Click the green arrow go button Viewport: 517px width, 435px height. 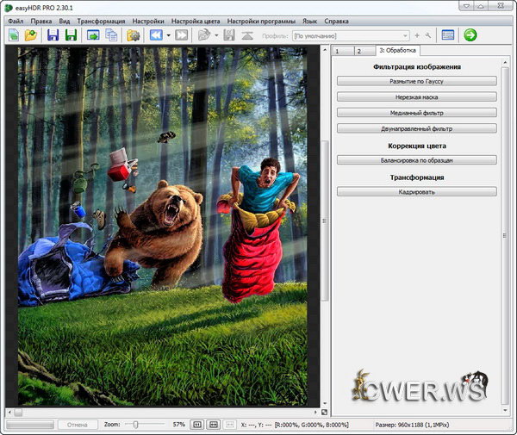point(470,35)
